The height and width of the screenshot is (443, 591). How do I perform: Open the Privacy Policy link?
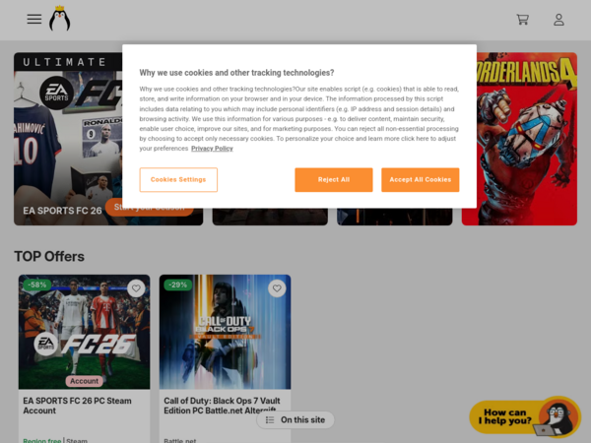pos(212,149)
